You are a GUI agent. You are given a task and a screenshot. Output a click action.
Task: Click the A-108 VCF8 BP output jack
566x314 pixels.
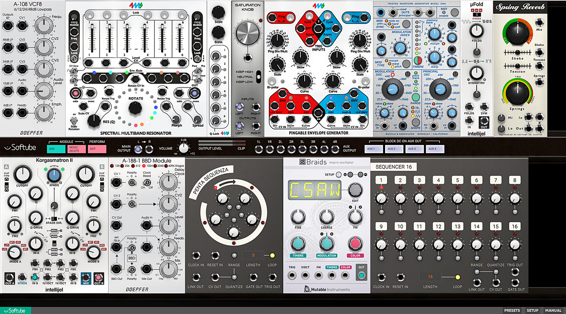(8, 26)
